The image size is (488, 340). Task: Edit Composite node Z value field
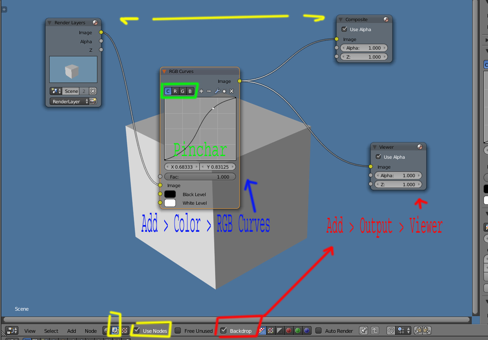click(x=364, y=57)
